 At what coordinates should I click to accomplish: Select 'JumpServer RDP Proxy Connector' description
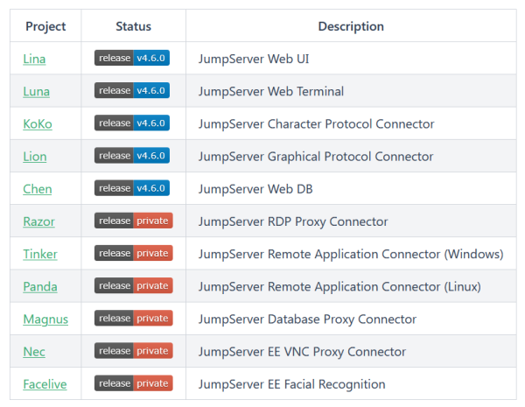tap(293, 221)
